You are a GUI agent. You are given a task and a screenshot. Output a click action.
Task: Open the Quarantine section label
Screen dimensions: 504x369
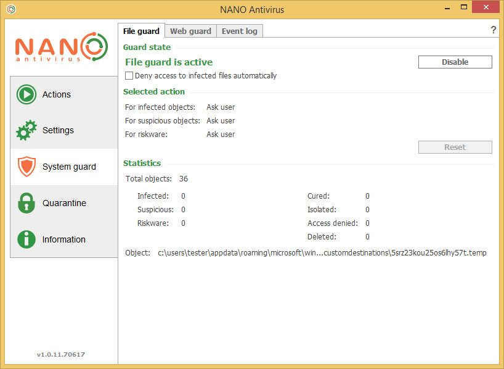pyautogui.click(x=64, y=203)
